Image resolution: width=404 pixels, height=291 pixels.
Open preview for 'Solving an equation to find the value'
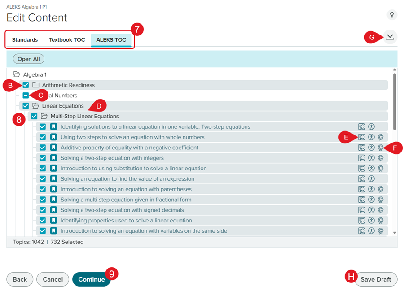tap(361, 179)
